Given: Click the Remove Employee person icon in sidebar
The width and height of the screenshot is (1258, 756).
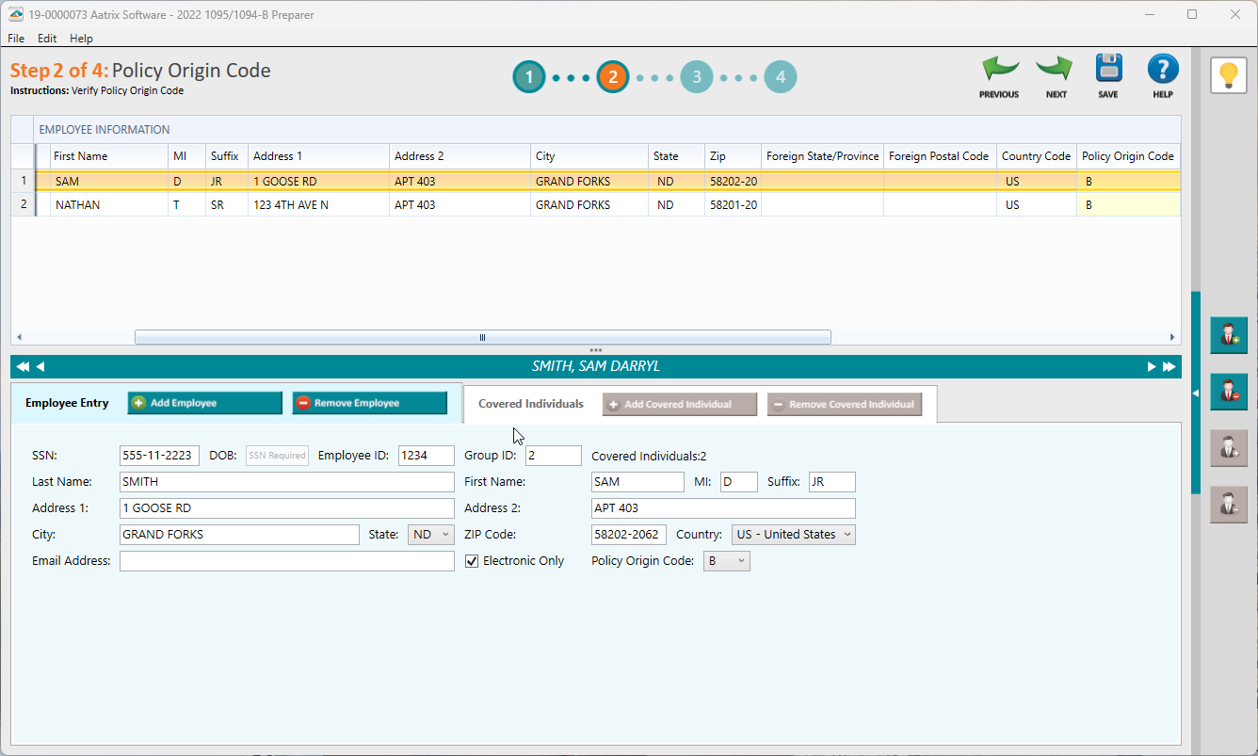Looking at the screenshot, I should [x=1228, y=392].
